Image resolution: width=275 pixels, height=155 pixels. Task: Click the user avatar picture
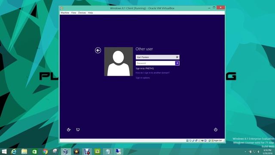point(119,62)
